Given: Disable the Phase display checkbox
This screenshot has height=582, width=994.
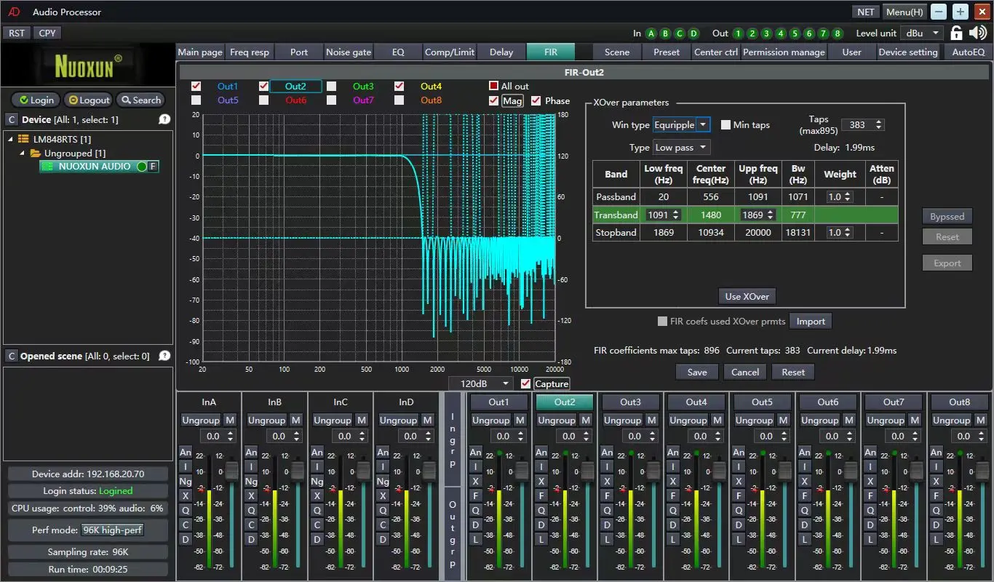Looking at the screenshot, I should 536,101.
